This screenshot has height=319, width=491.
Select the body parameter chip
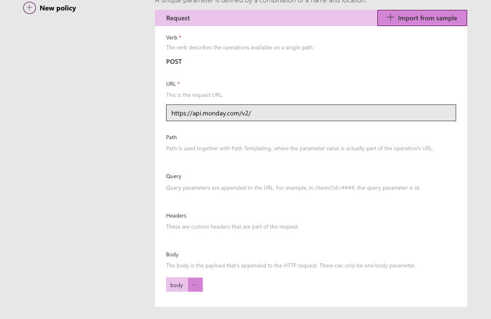(x=177, y=285)
